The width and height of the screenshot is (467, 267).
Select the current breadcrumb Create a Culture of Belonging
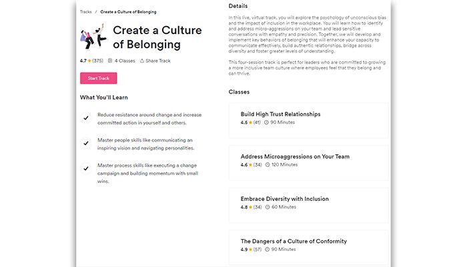tap(128, 11)
